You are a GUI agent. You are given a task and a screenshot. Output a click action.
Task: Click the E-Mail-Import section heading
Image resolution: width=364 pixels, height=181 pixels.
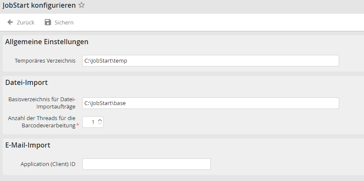28,145
